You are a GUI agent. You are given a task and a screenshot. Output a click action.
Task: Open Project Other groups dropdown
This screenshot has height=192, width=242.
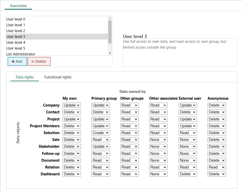pyautogui.click(x=129, y=119)
